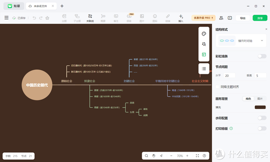Click the format painter icon beside redo

tap(47, 18)
